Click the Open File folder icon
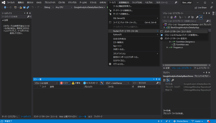This screenshot has height=123, width=216. 21,7
